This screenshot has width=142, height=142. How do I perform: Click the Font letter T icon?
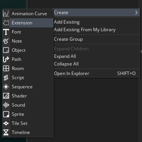point(6,32)
